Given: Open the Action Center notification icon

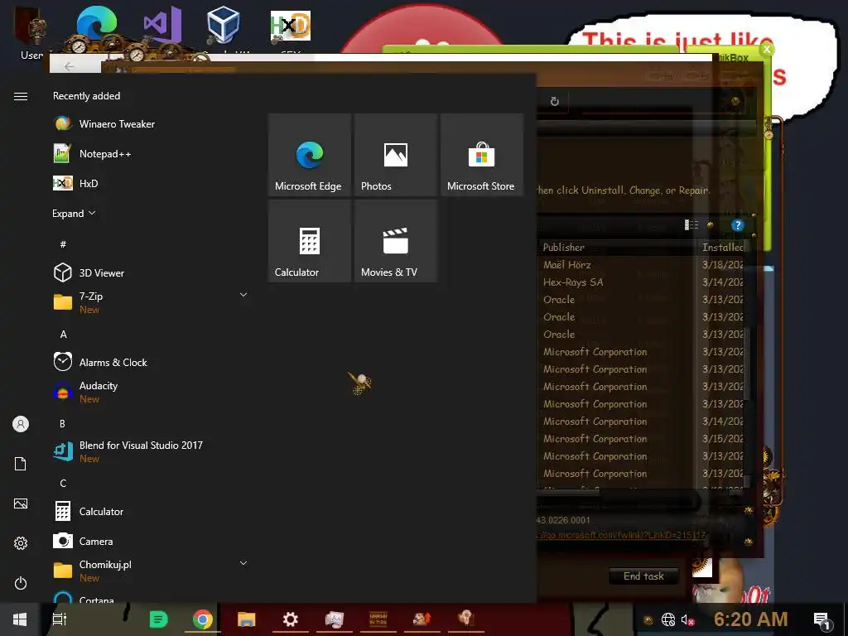Looking at the screenshot, I should [x=822, y=619].
